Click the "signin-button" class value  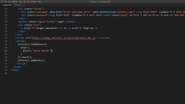[x=46, y=22]
